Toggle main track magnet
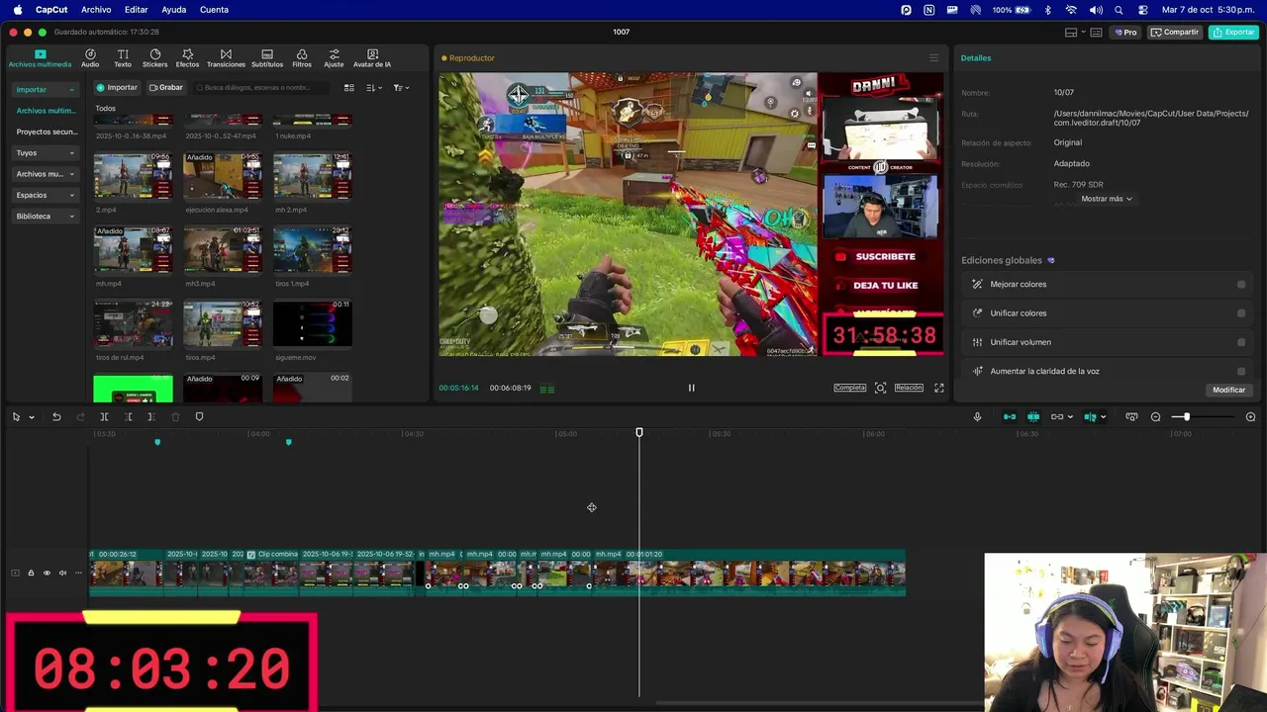 tap(1010, 416)
